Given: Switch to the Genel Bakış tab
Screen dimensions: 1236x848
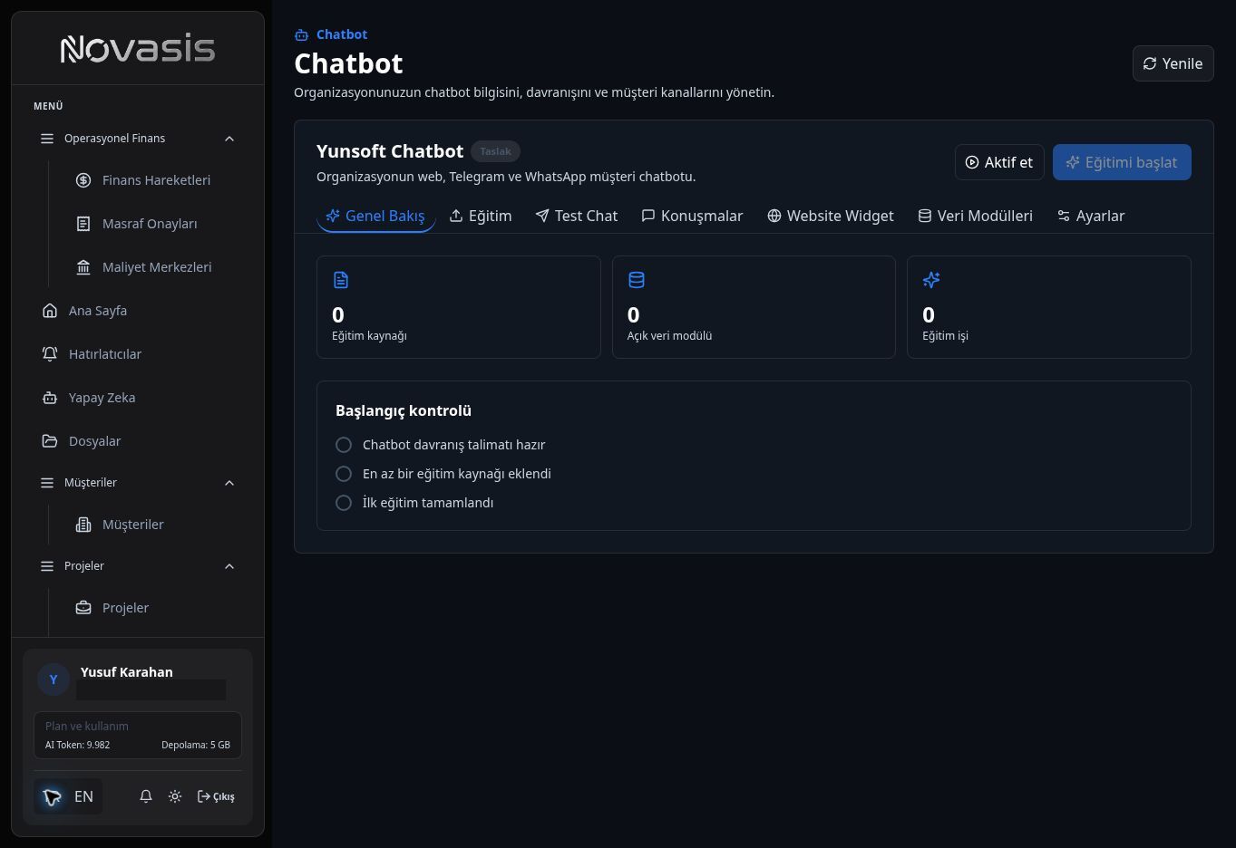Looking at the screenshot, I should click(x=375, y=216).
